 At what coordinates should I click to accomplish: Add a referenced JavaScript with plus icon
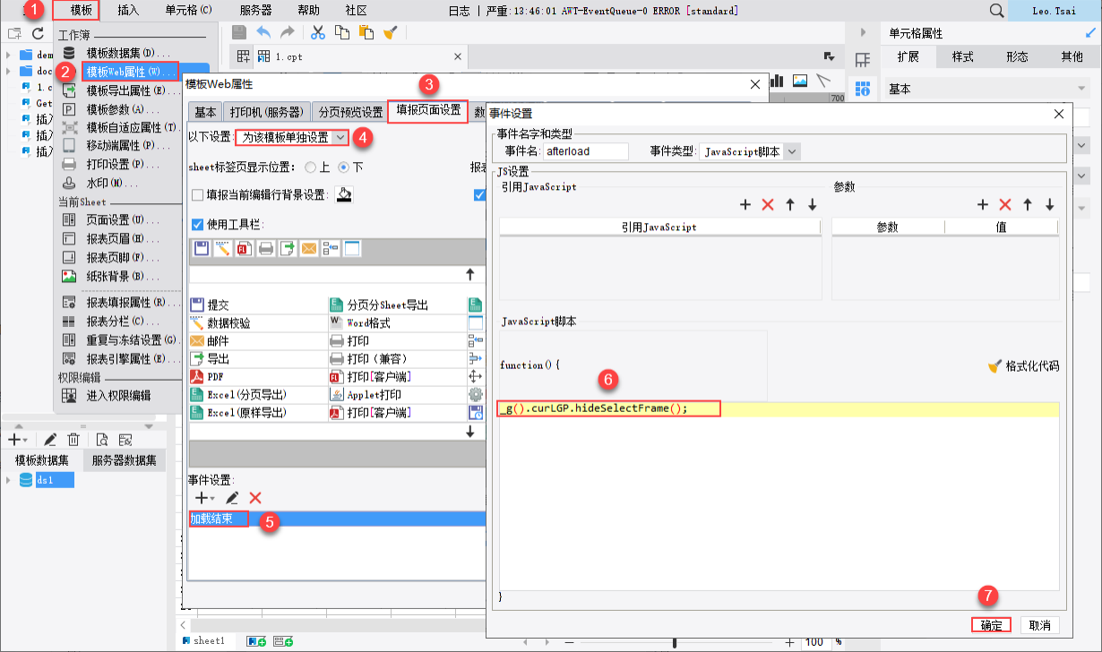coord(745,204)
